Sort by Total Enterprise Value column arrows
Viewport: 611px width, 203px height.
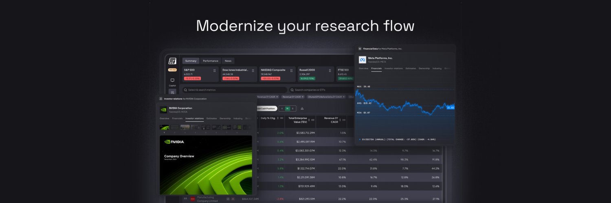(309, 120)
